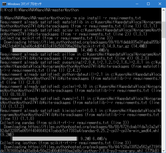
Task: Click the 'Collecting scikit-rf' line
Action: click(56, 38)
